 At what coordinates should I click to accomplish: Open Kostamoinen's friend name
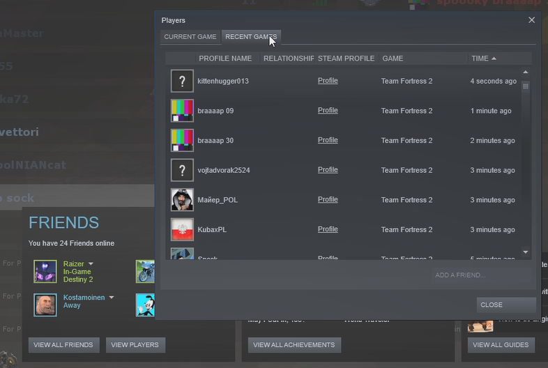coord(84,298)
